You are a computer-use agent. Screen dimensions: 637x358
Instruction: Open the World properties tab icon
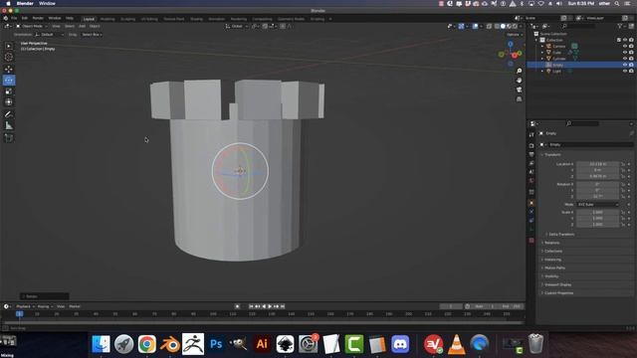tap(531, 181)
